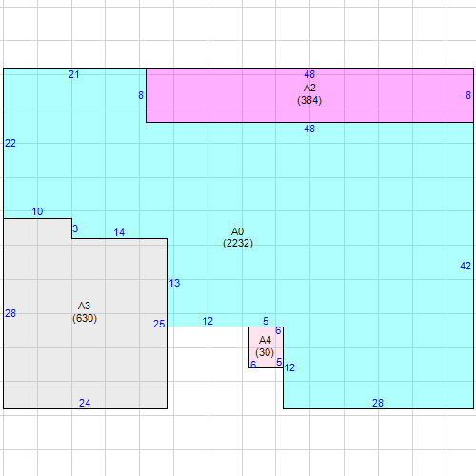Viewport: 476px width, 476px height.
Task: Click the 12 dimension right of A4
Action: 289,367
